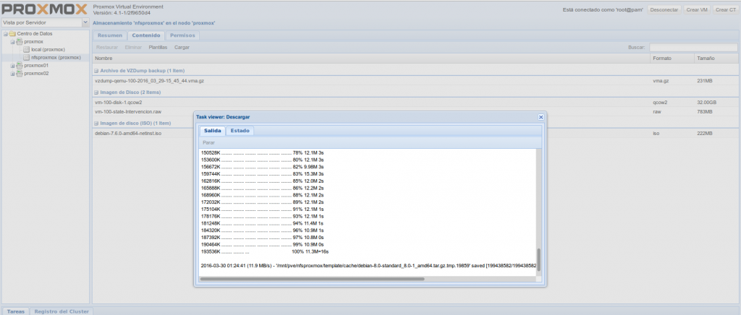Switch to the Resumen tab

point(110,35)
